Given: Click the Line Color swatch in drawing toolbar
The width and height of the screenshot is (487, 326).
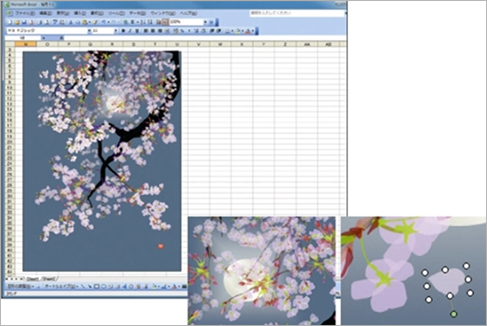Looking at the screenshot, I should tap(164, 286).
